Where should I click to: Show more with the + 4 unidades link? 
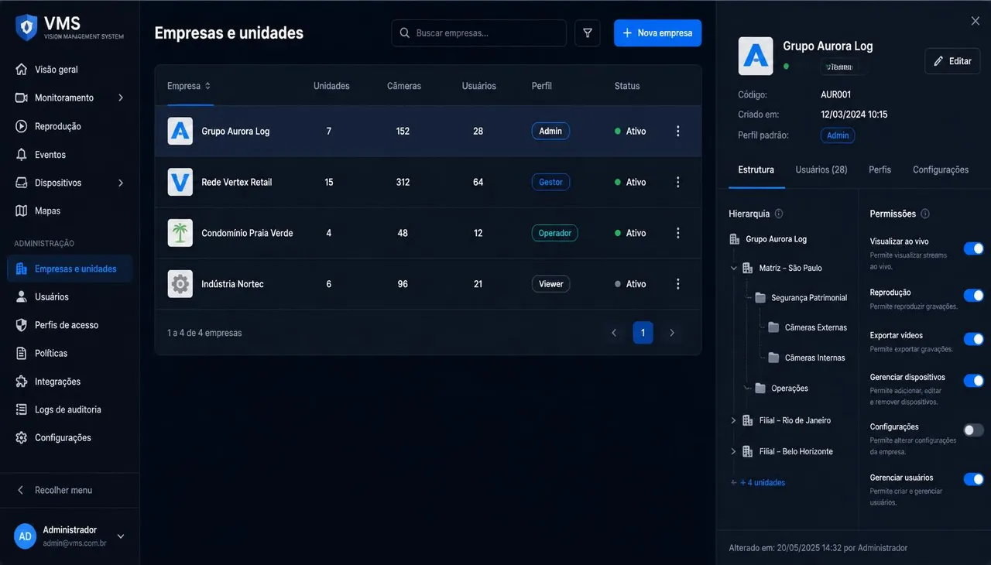pyautogui.click(x=763, y=483)
